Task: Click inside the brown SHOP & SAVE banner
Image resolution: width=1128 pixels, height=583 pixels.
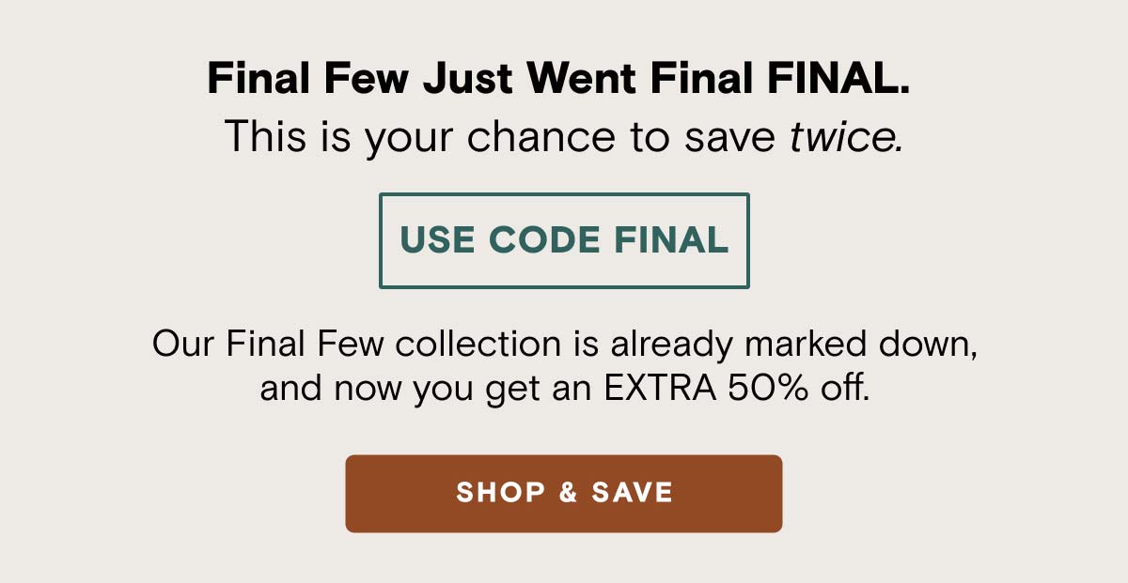Action: [564, 493]
